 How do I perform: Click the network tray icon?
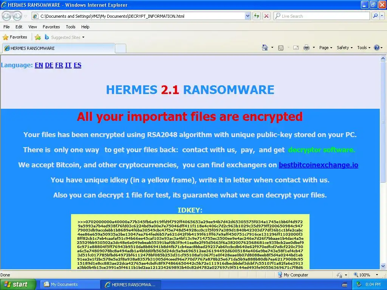359,284
